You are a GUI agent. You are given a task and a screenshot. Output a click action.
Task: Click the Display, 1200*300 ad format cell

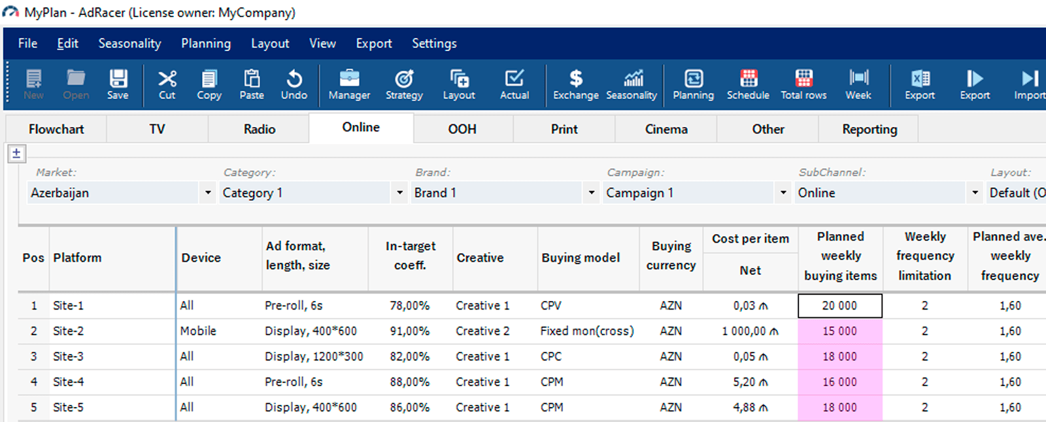click(315, 357)
